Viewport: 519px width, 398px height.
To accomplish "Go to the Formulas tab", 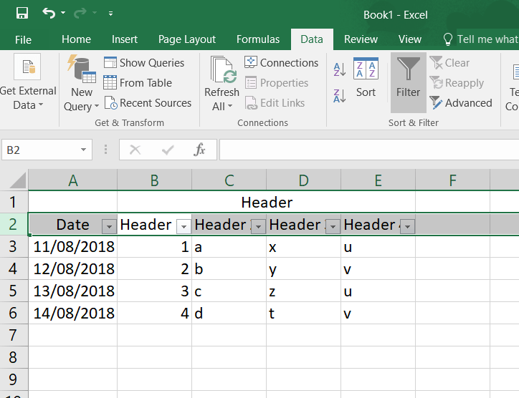I will pos(258,39).
